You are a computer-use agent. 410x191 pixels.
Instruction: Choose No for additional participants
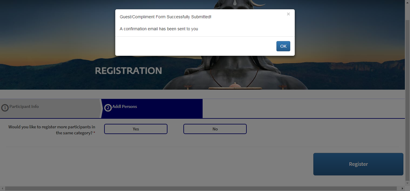[215, 129]
